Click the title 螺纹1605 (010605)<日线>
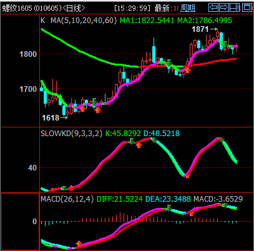Viewport: 254px width, 251px height. [44, 8]
